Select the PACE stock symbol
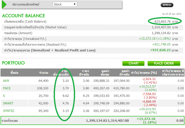The image size is (185, 128). 7,88
